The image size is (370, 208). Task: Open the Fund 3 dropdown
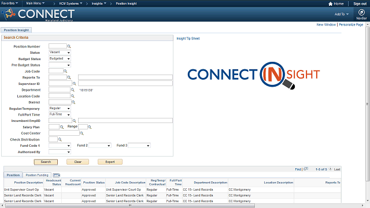click(x=139, y=146)
